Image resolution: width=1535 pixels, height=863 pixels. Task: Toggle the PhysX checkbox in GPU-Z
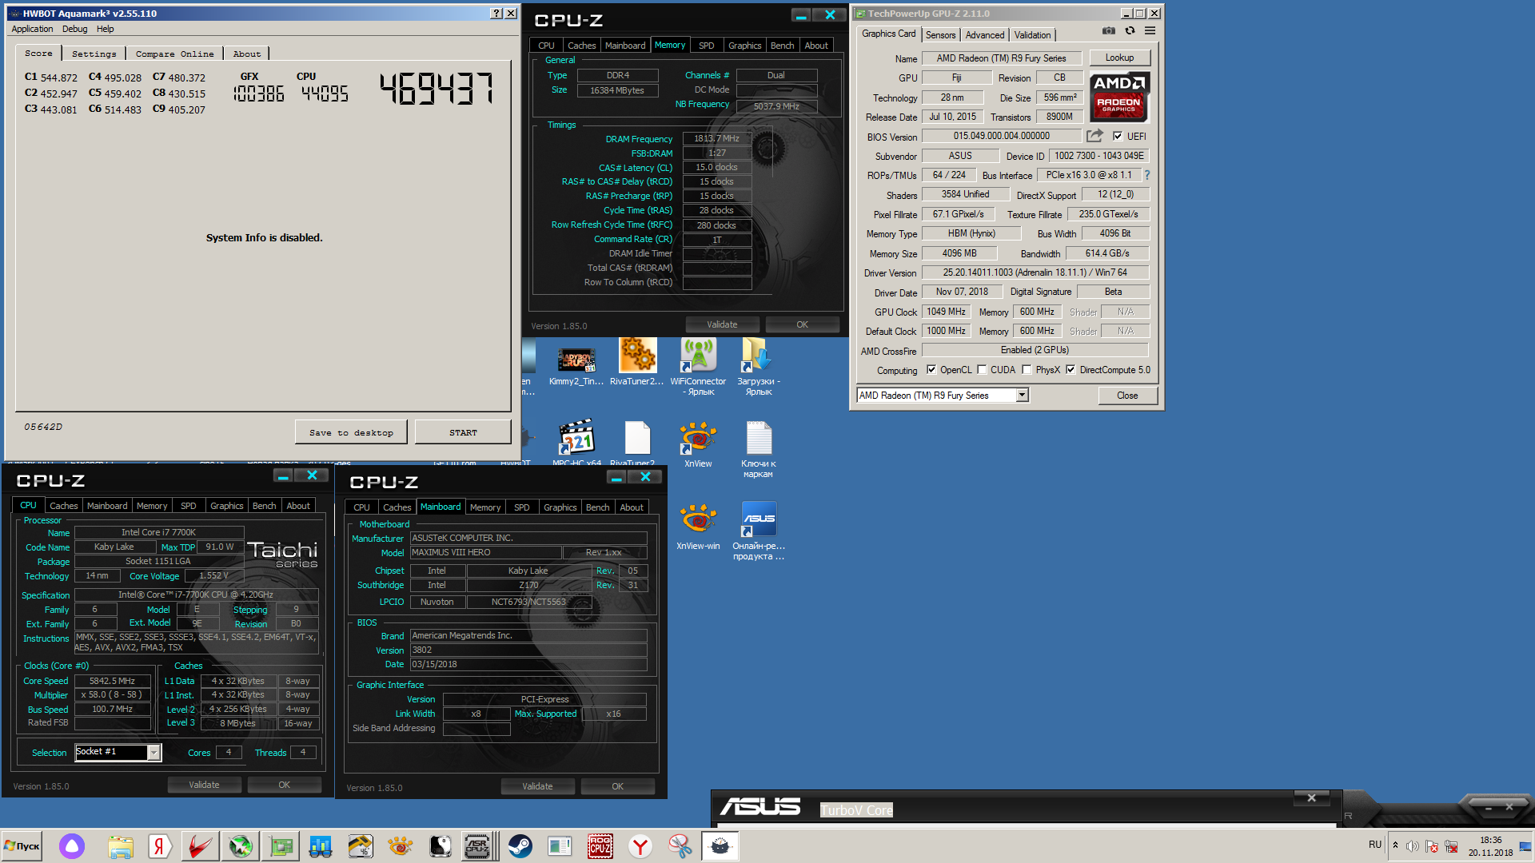1027,370
